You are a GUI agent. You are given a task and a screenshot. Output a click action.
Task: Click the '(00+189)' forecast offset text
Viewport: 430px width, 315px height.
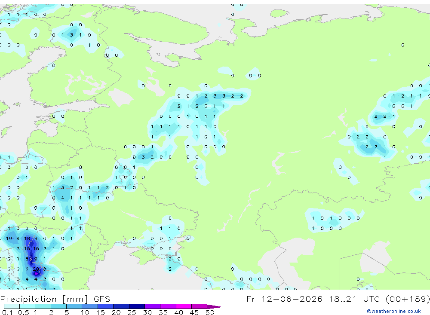point(408,299)
